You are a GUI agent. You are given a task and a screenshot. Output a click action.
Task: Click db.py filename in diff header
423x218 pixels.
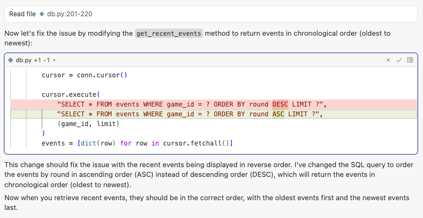23,60
